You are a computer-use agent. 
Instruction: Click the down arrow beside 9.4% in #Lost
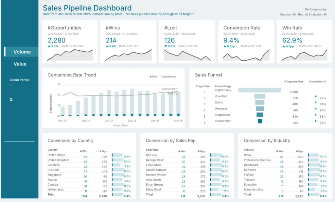coord(166,46)
